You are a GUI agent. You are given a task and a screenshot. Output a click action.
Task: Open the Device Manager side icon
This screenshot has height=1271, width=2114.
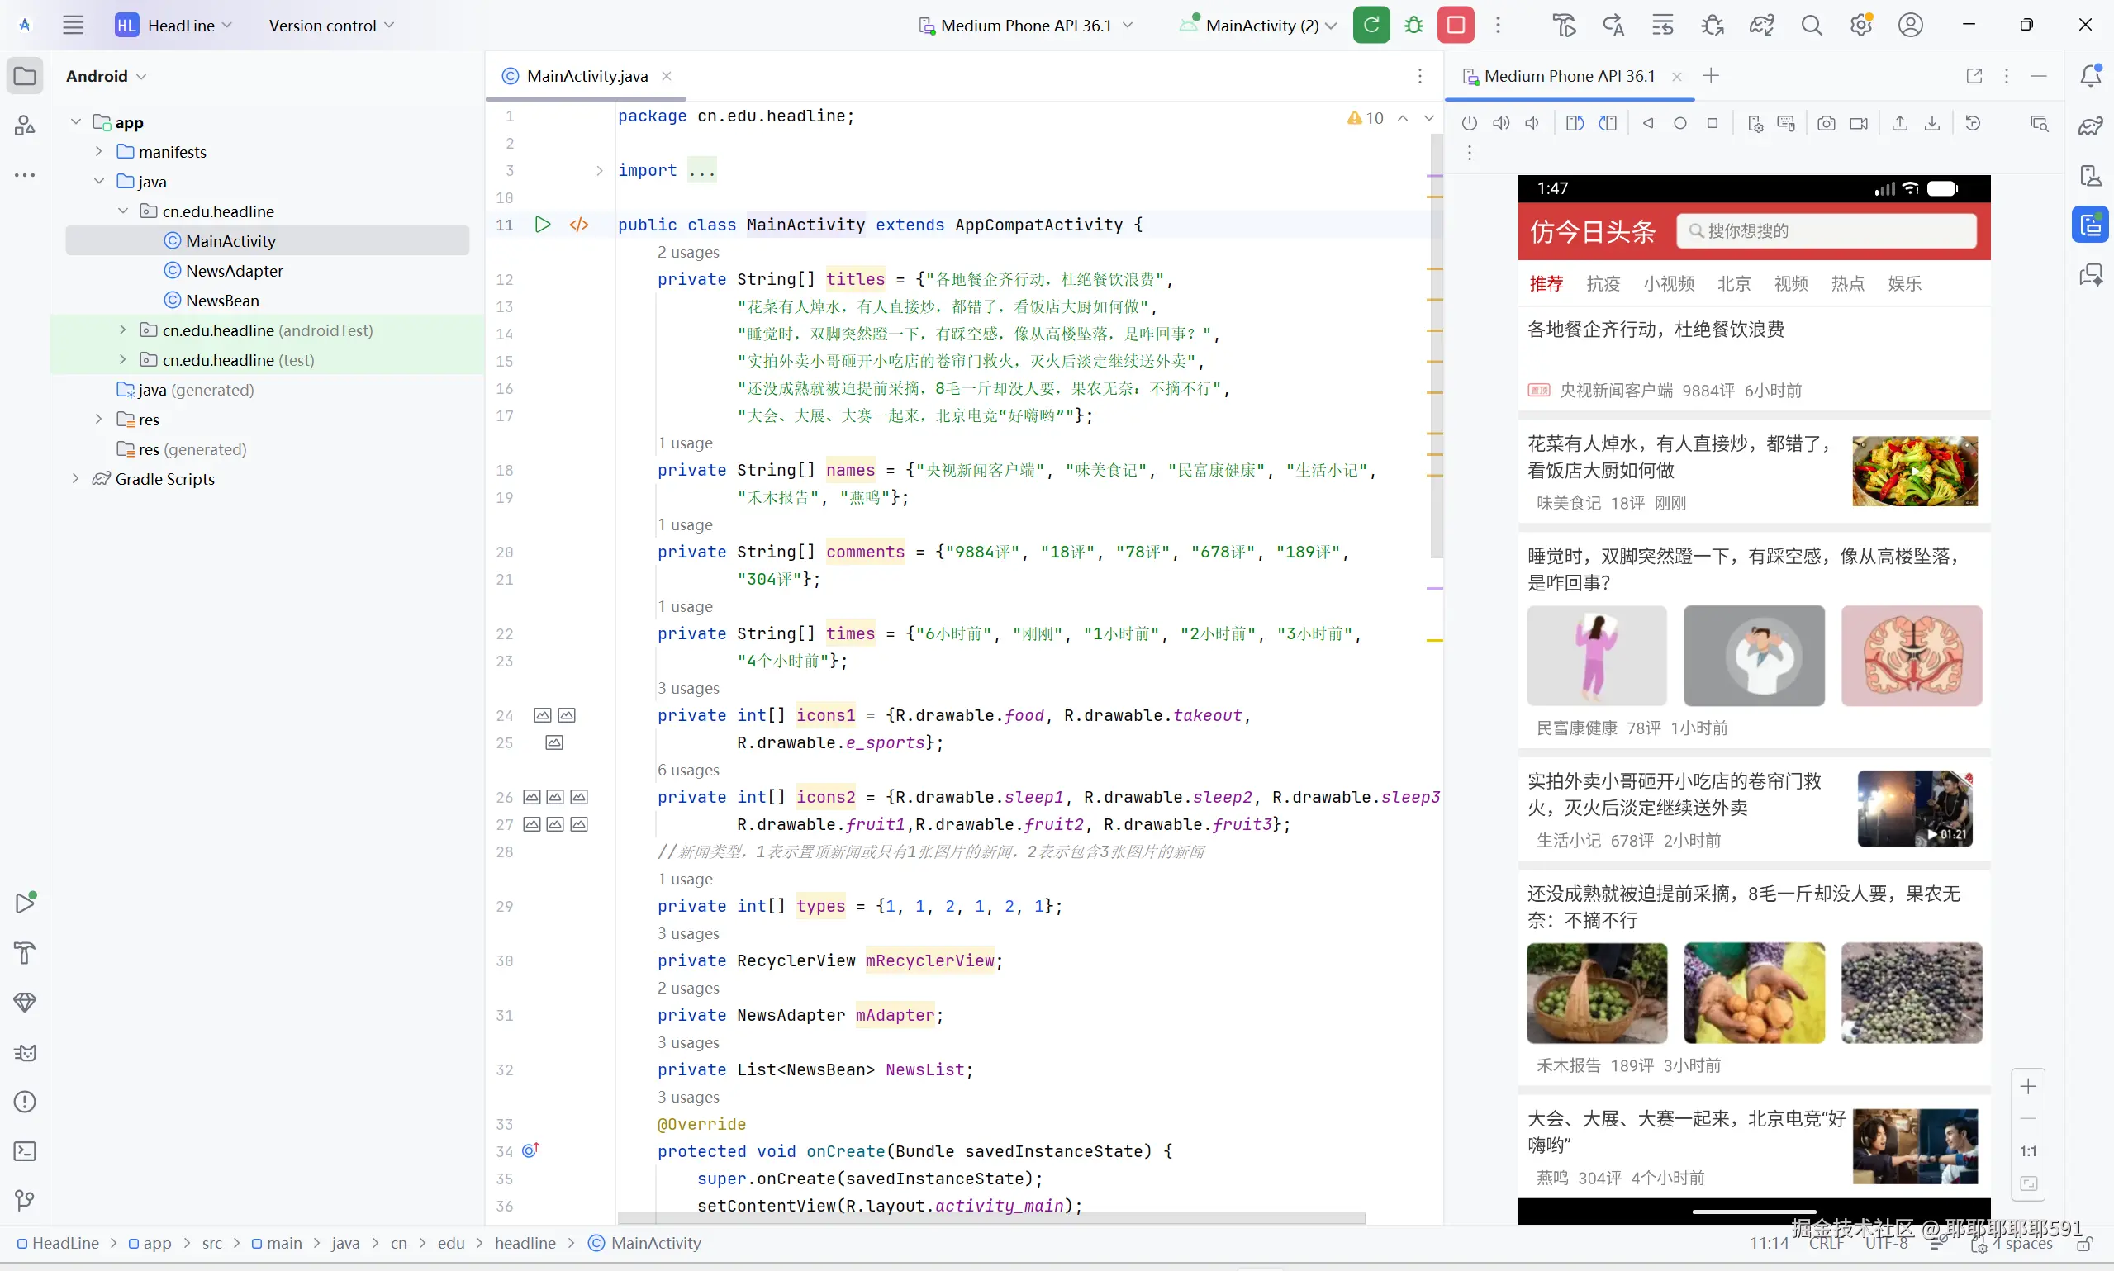pyautogui.click(x=2090, y=176)
